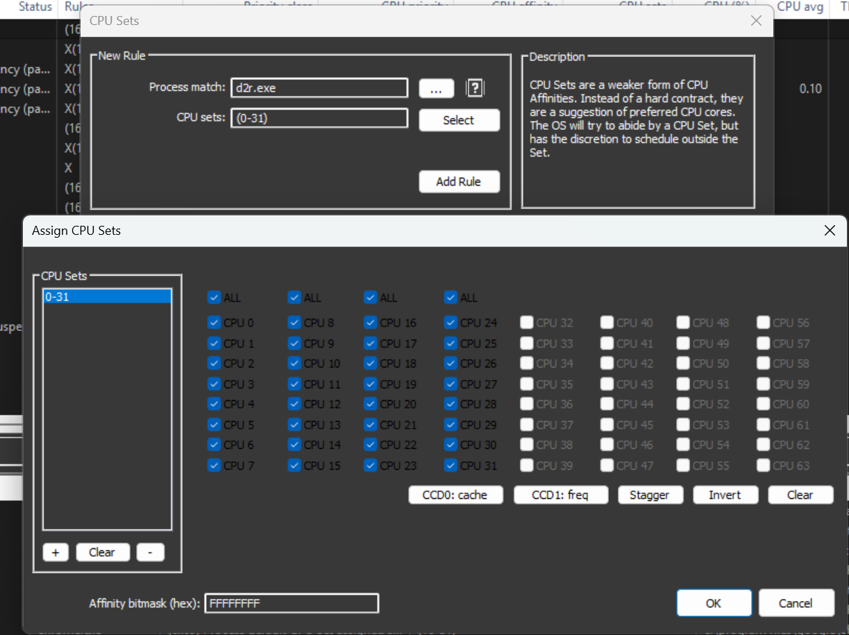Click into the Affinity bitmask hex field
Screen dimensions: 849x635
tap(292, 603)
